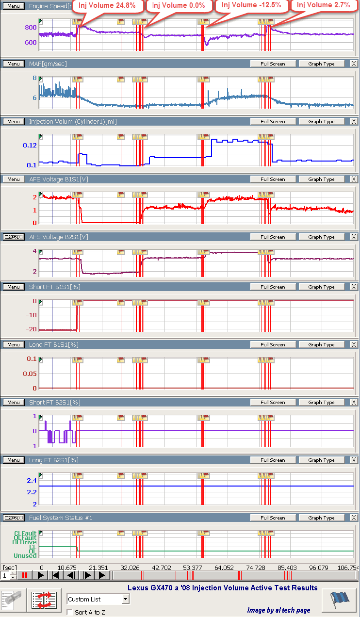
Task: Open the Menu for MAF graph
Action: point(13,64)
